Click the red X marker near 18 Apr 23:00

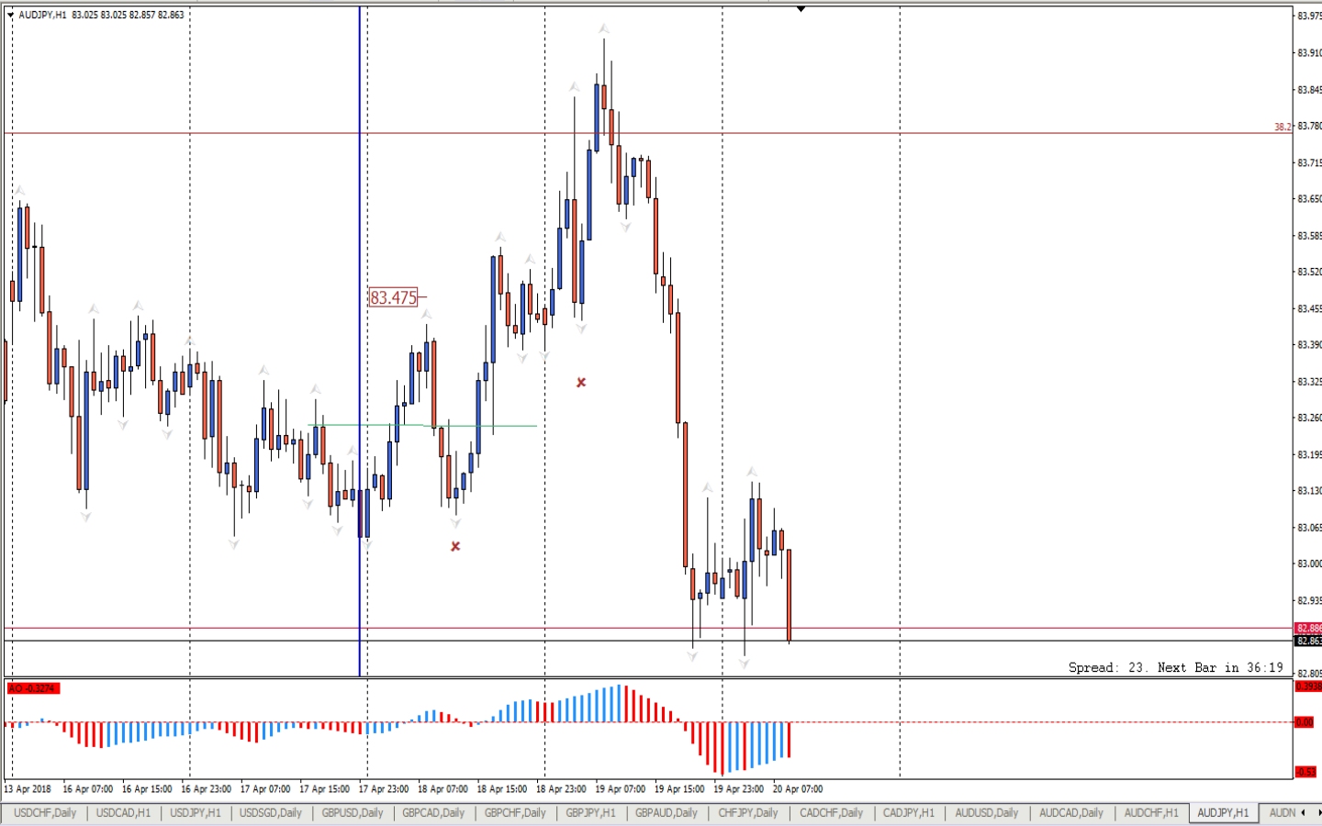pyautogui.click(x=581, y=383)
